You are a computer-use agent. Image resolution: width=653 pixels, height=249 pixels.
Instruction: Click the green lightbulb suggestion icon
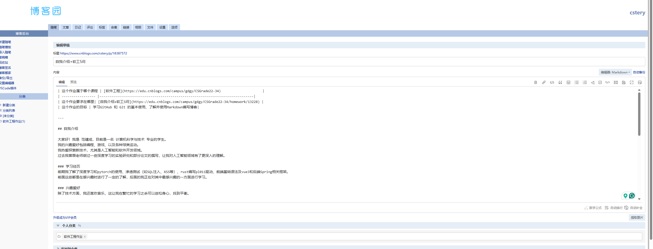point(625,196)
